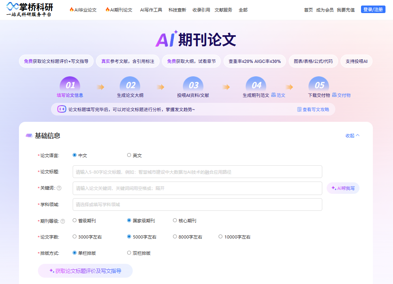Open the 范文 sample document icon
The width and height of the screenshot is (393, 284).
click(x=273, y=95)
